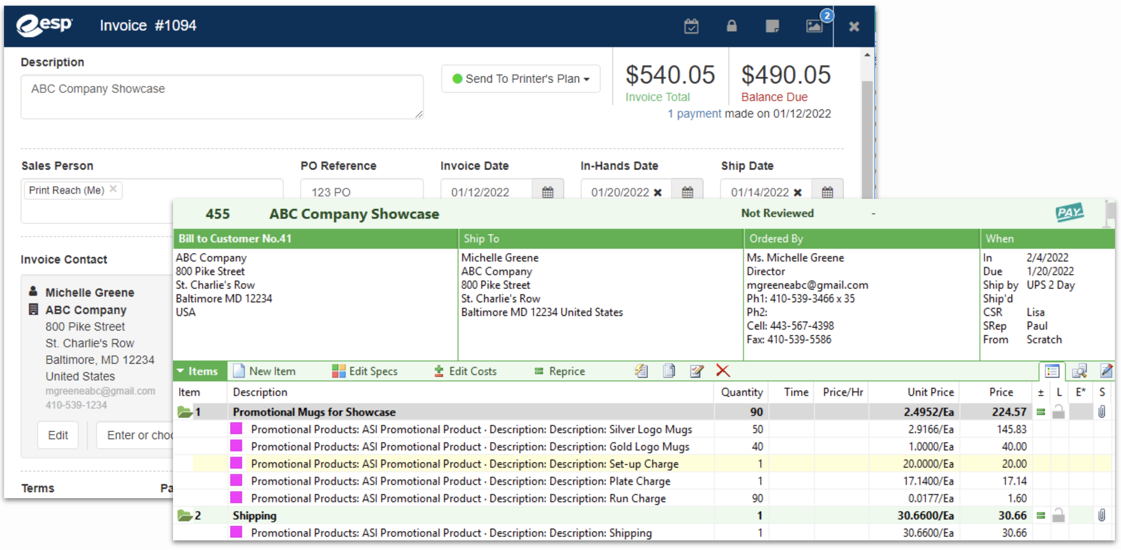This screenshot has height=550, width=1121.
Task: Clear the In-Hands Date value
Action: tap(658, 192)
